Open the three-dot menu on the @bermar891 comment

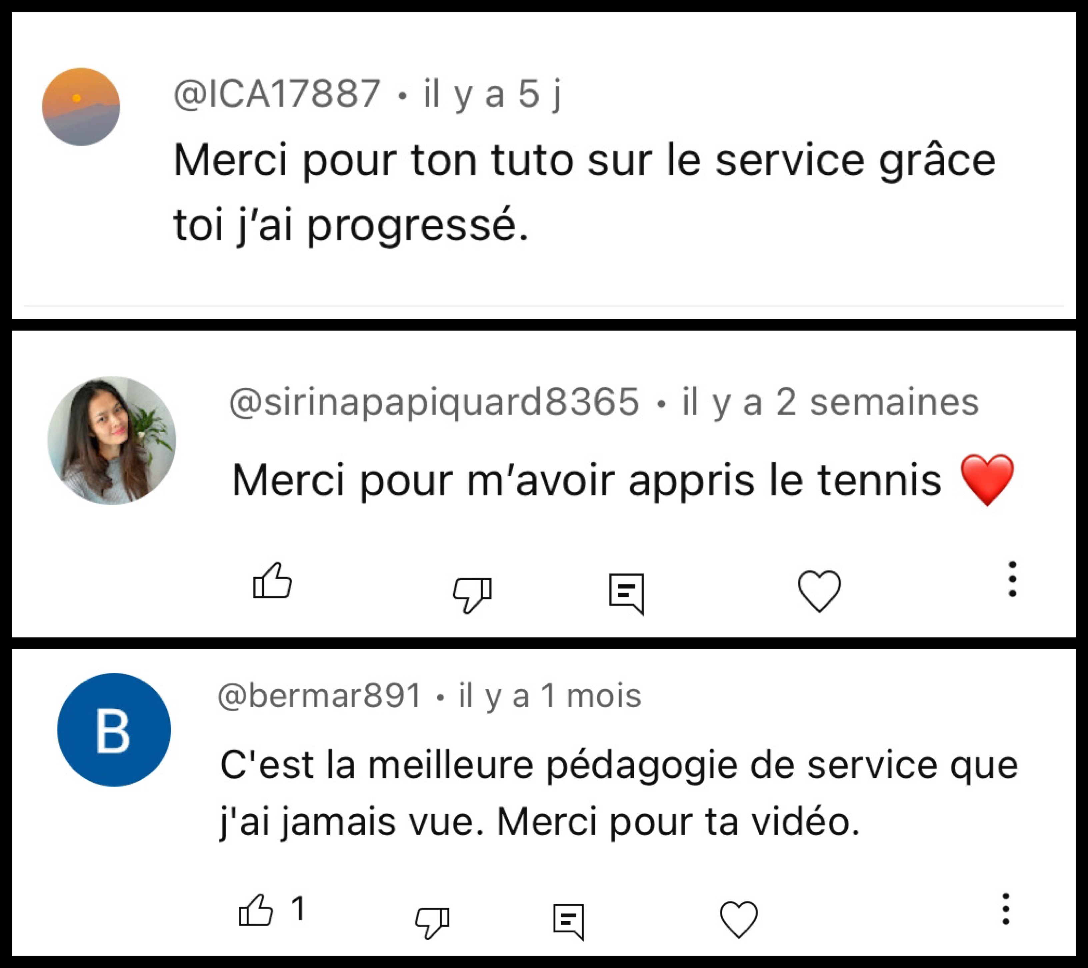(x=1005, y=909)
